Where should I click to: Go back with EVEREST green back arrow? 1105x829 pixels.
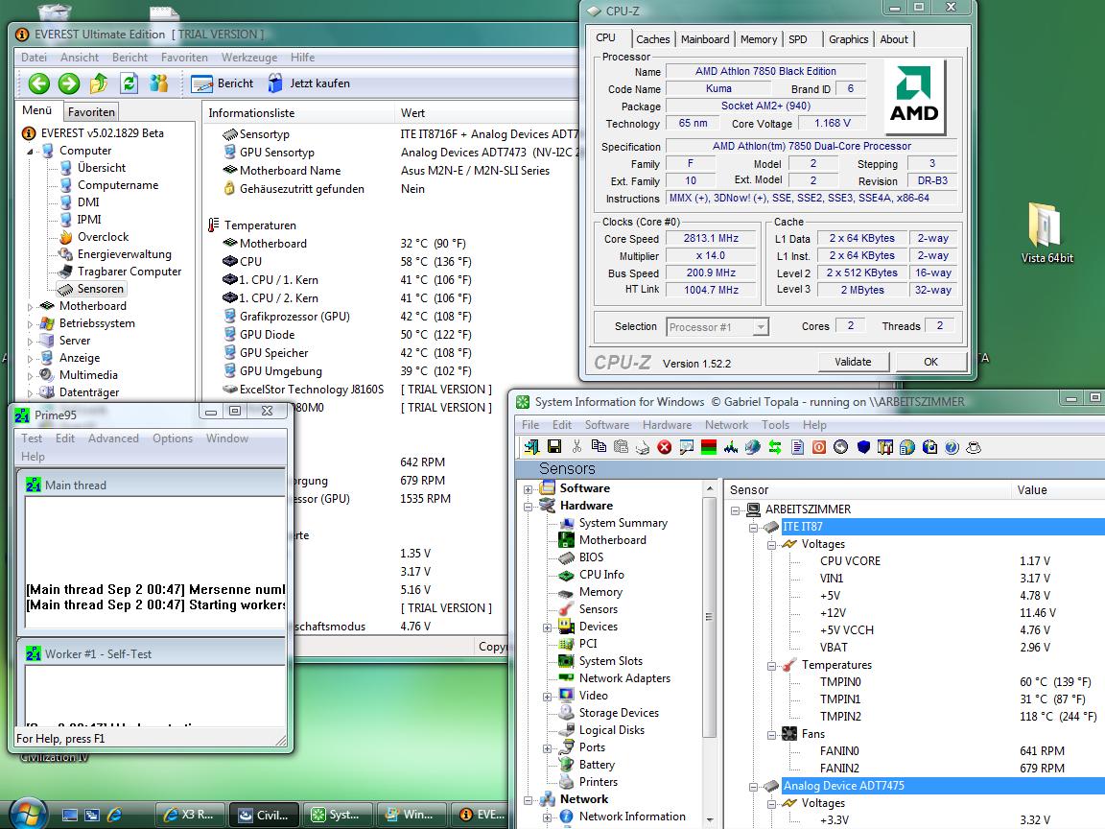38,83
